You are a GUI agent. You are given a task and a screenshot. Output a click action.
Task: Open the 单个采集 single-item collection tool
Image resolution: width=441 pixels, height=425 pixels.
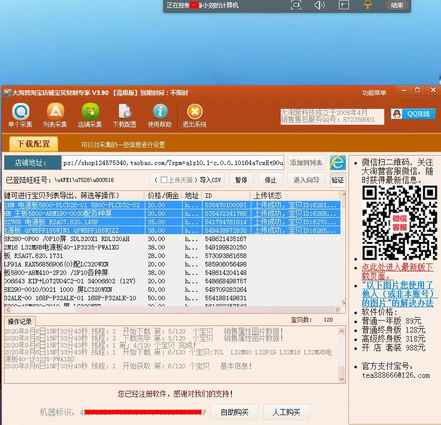(20, 115)
